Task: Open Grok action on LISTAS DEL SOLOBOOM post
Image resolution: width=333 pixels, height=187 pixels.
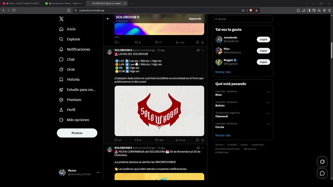Action: pyautogui.click(x=198, y=50)
